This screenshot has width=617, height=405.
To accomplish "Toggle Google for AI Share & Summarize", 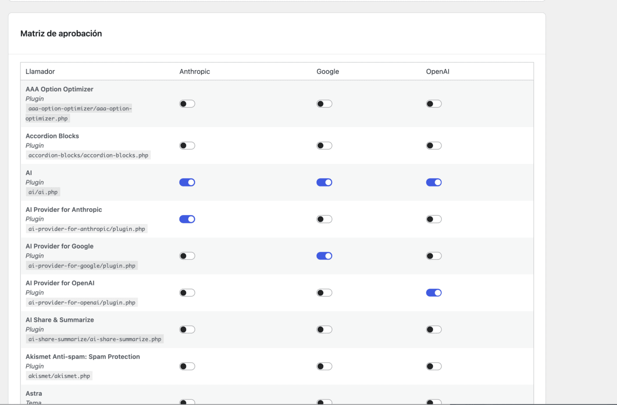I will point(325,330).
